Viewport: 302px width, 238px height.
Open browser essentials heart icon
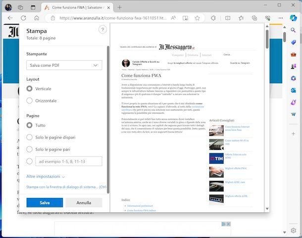coord(267,18)
